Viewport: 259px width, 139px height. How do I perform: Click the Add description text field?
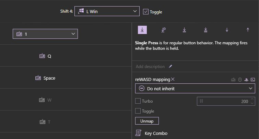[150, 67]
